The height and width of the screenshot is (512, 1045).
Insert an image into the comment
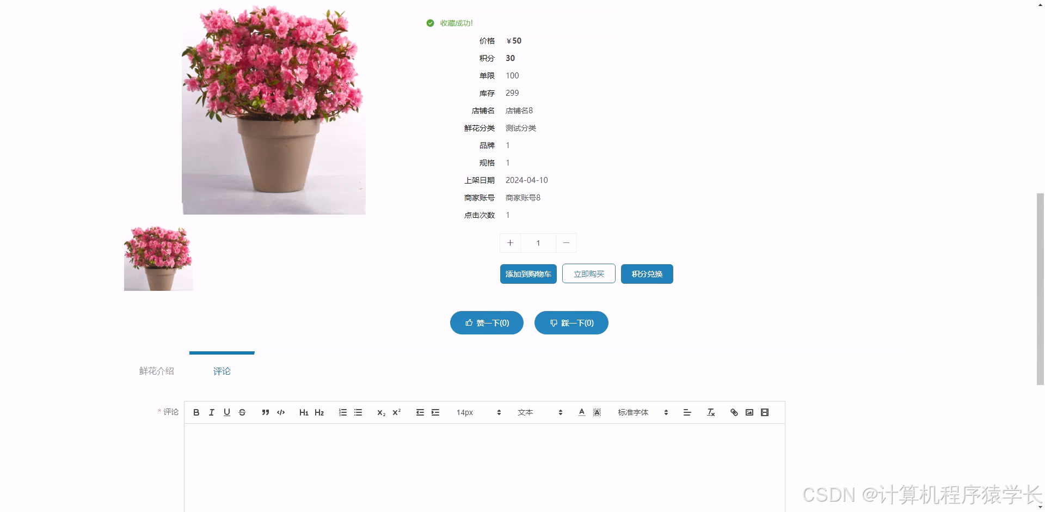coord(749,412)
